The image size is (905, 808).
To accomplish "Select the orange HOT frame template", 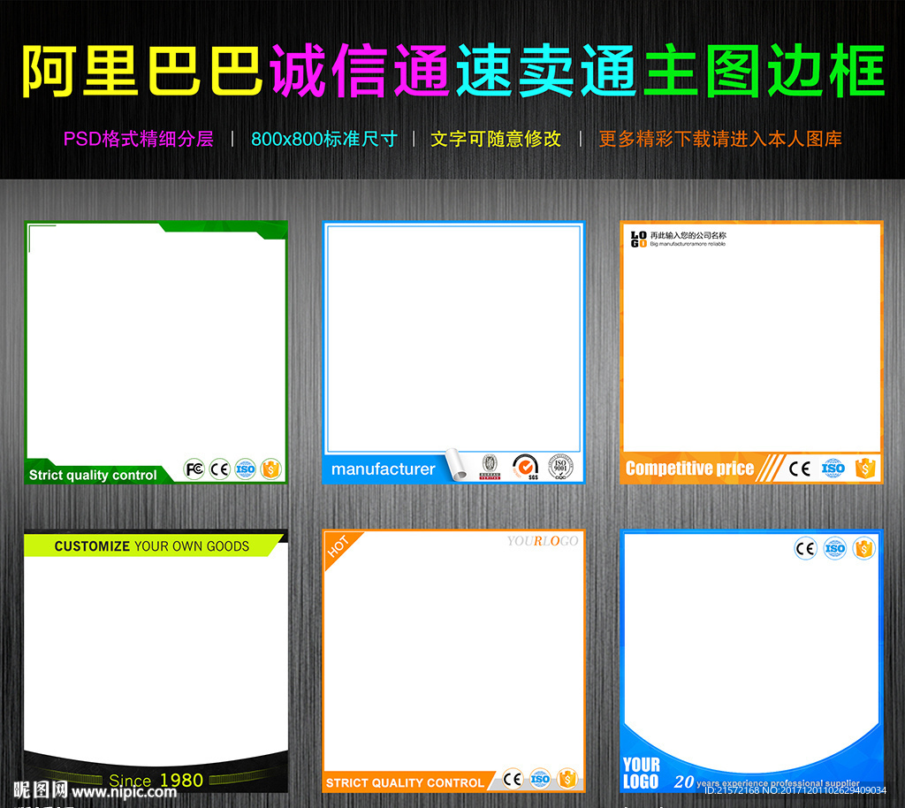I will point(453,661).
